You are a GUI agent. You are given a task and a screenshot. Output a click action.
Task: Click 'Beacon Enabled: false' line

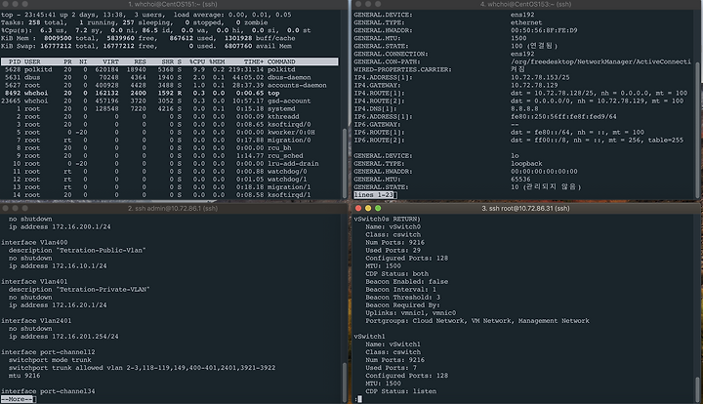(x=406, y=281)
